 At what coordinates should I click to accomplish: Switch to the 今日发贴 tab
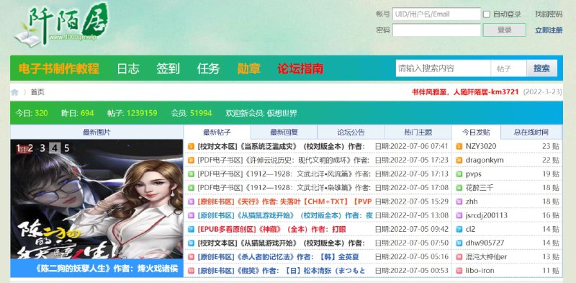476,132
